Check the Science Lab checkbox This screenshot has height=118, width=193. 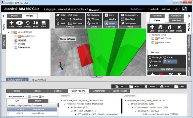16,47
